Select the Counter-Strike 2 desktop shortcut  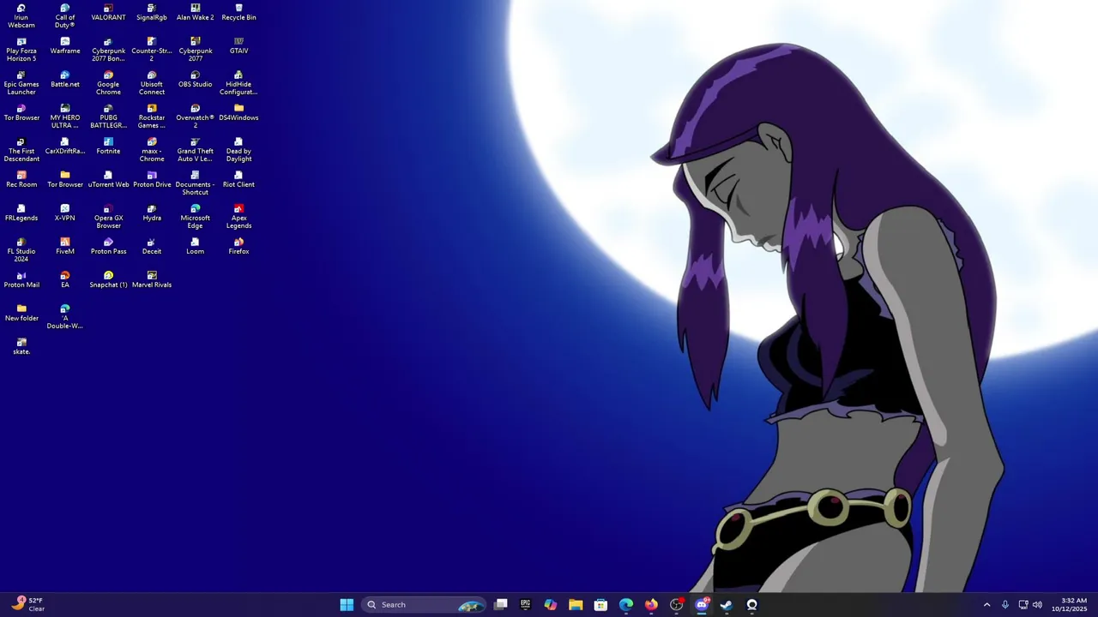pos(152,49)
